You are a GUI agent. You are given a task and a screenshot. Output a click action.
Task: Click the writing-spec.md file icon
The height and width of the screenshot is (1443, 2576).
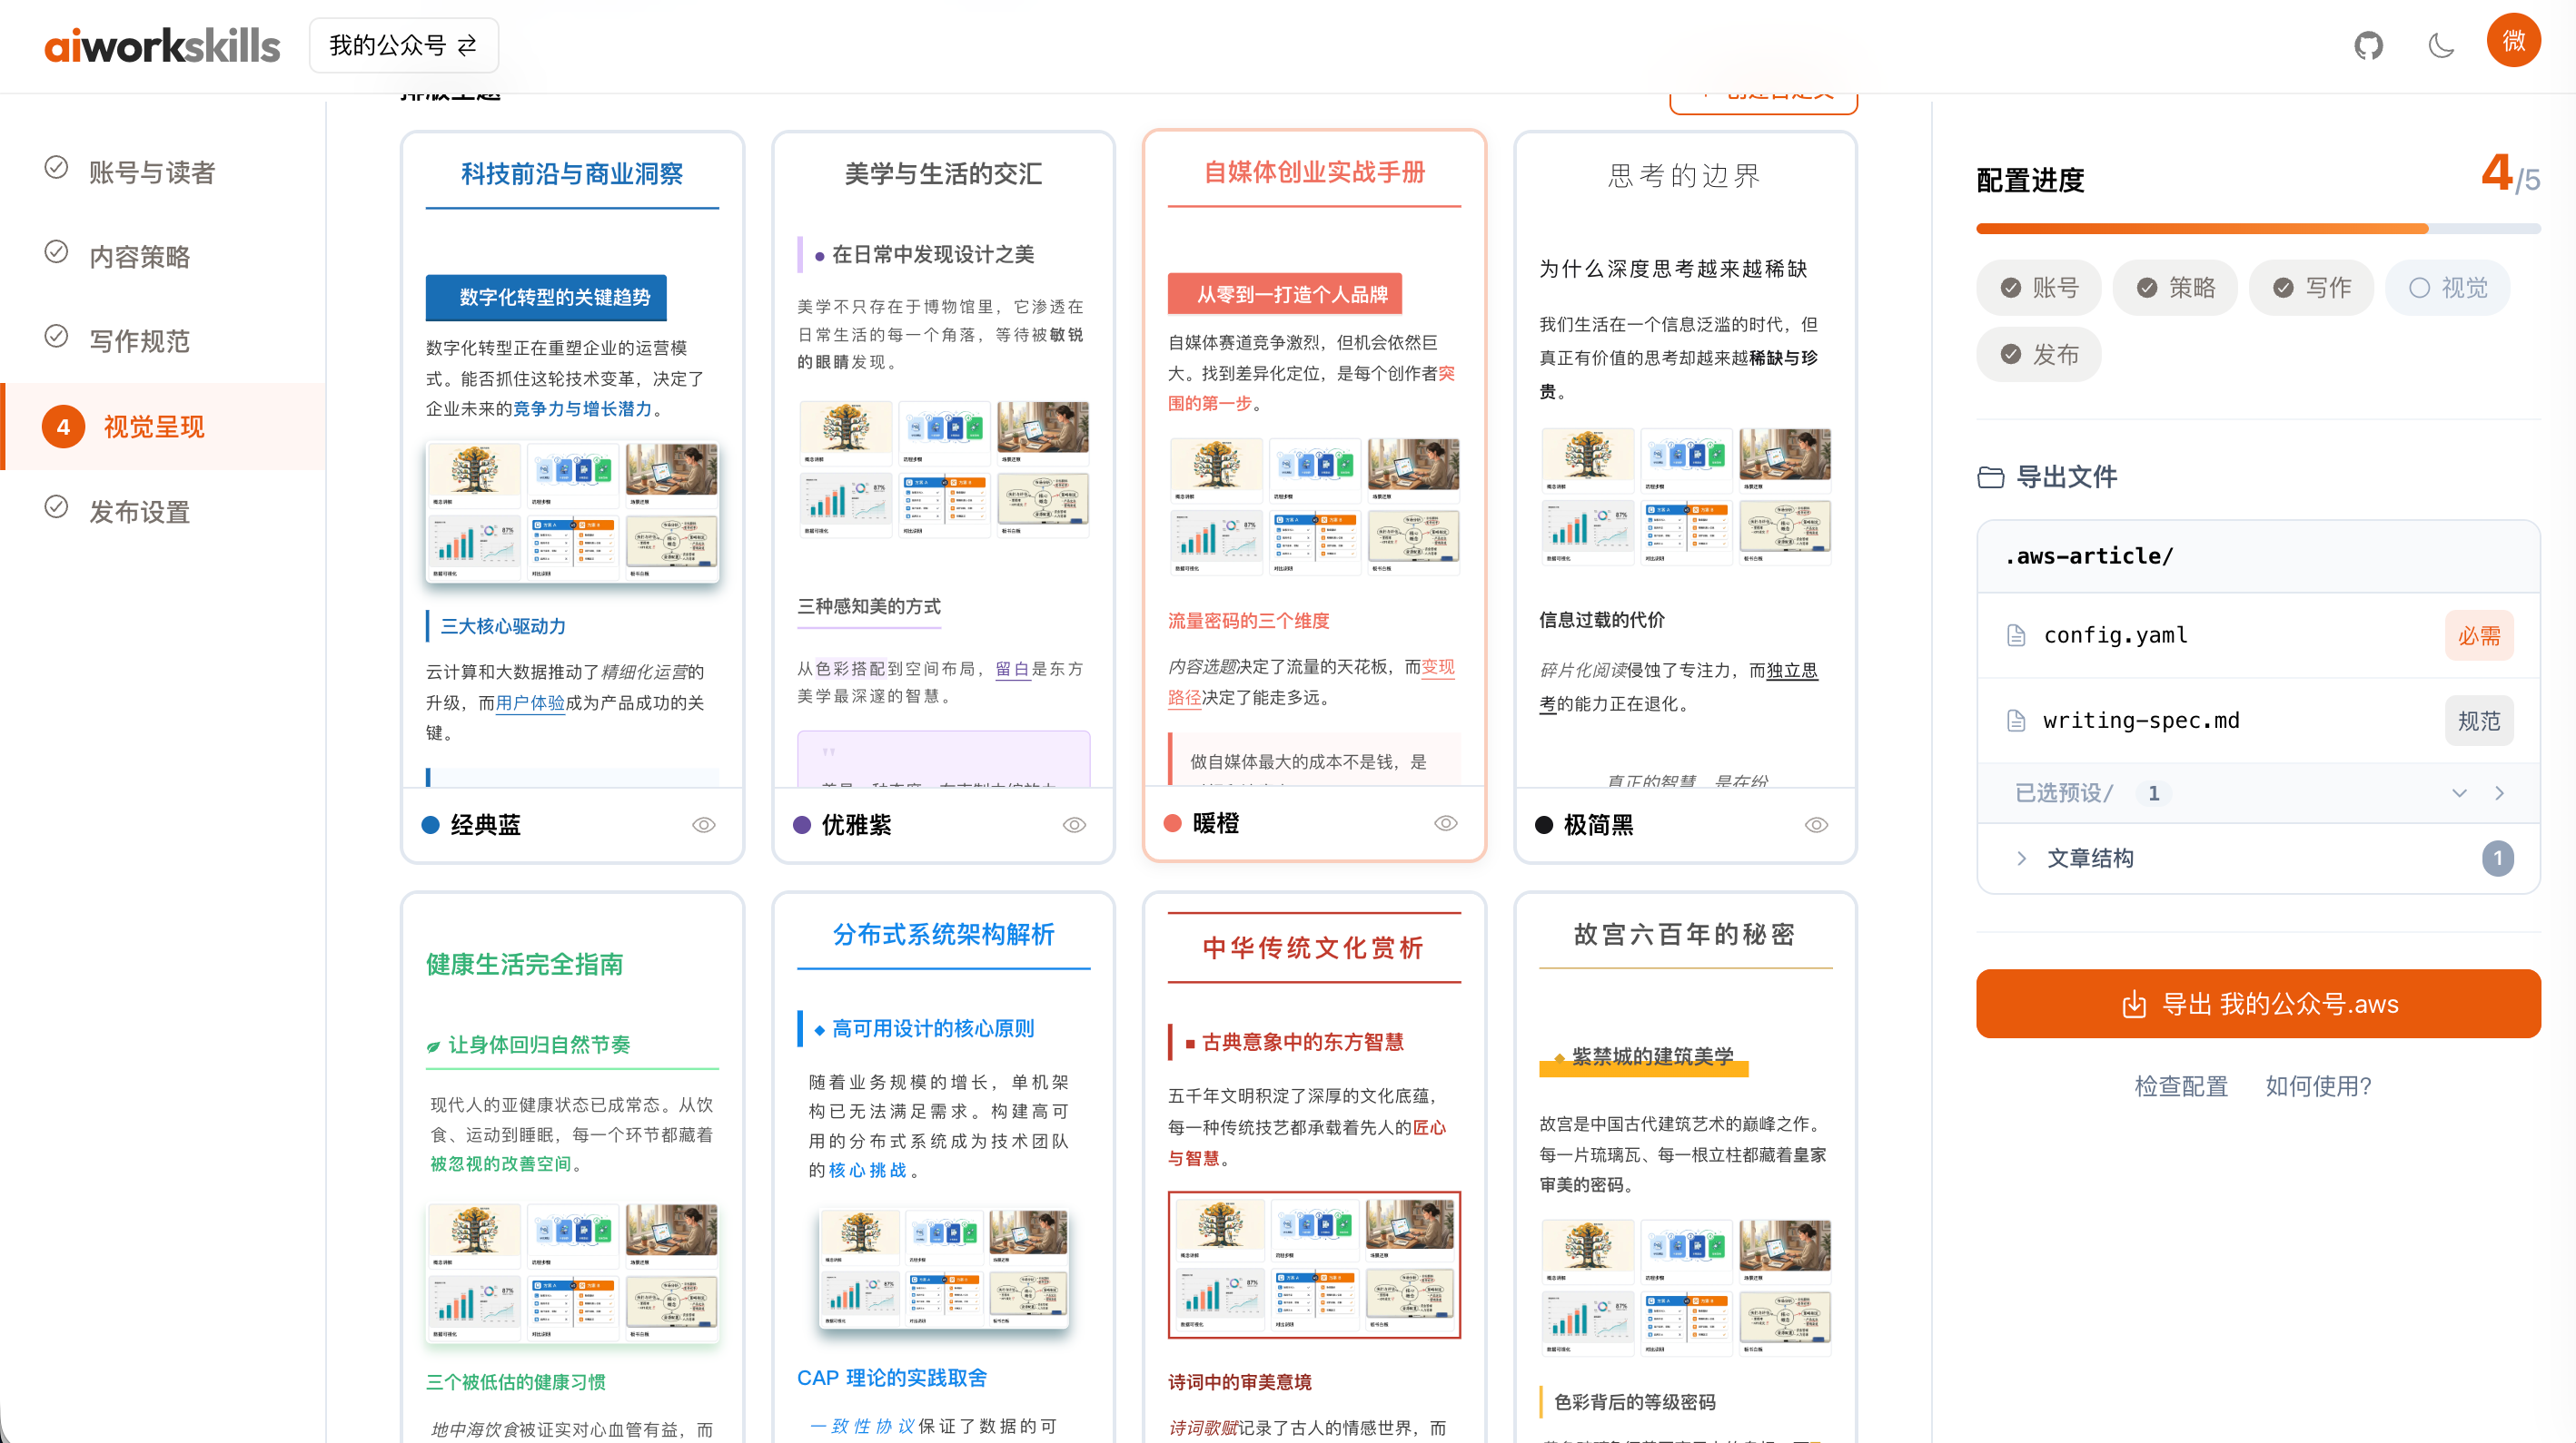click(2016, 720)
